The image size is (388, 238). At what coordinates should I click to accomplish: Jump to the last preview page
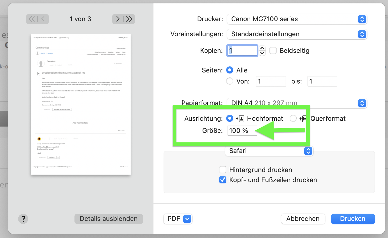tap(129, 19)
